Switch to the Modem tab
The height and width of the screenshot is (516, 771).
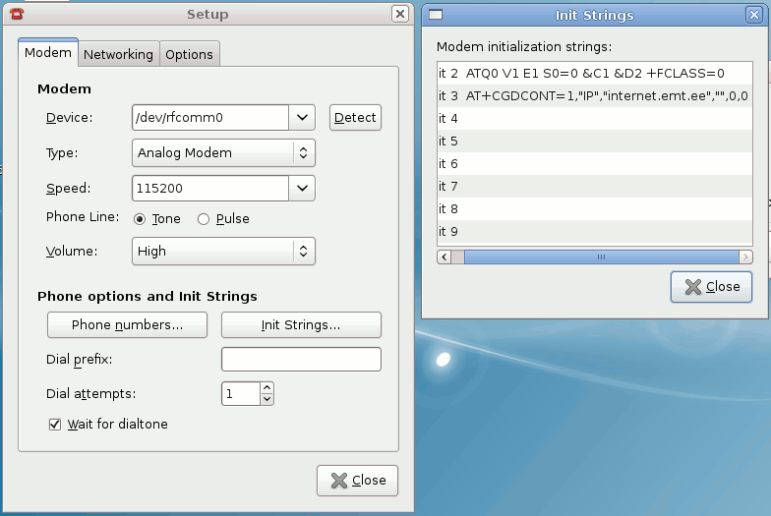click(47, 53)
